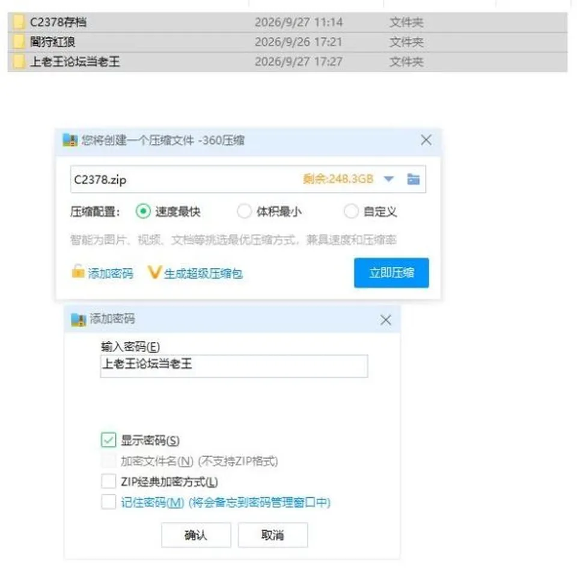577x573 pixels.
Task: Choose the 体积最小 compression option
Action: [x=244, y=211]
